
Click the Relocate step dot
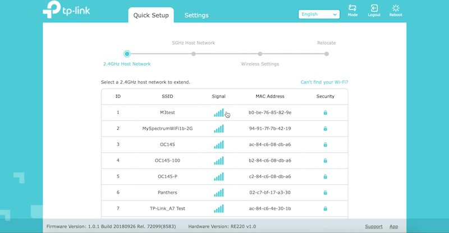[x=327, y=54]
